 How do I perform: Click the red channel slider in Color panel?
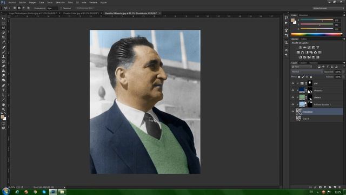click(x=317, y=20)
